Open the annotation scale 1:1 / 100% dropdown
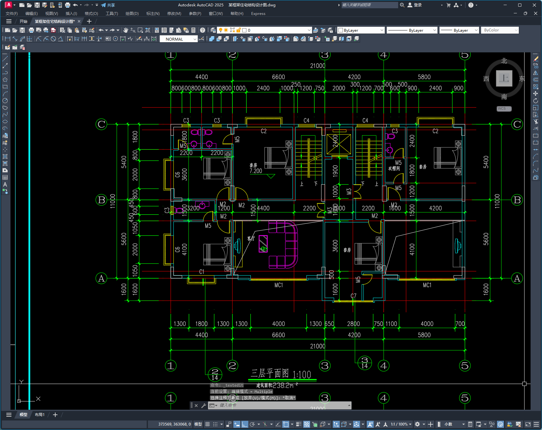The image size is (542, 430). point(401,424)
